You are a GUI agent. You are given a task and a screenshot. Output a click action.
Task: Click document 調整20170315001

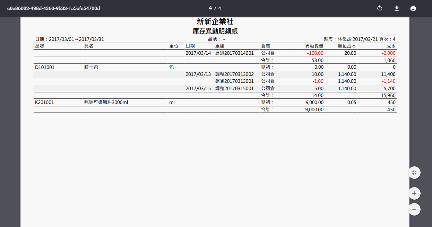pos(234,89)
